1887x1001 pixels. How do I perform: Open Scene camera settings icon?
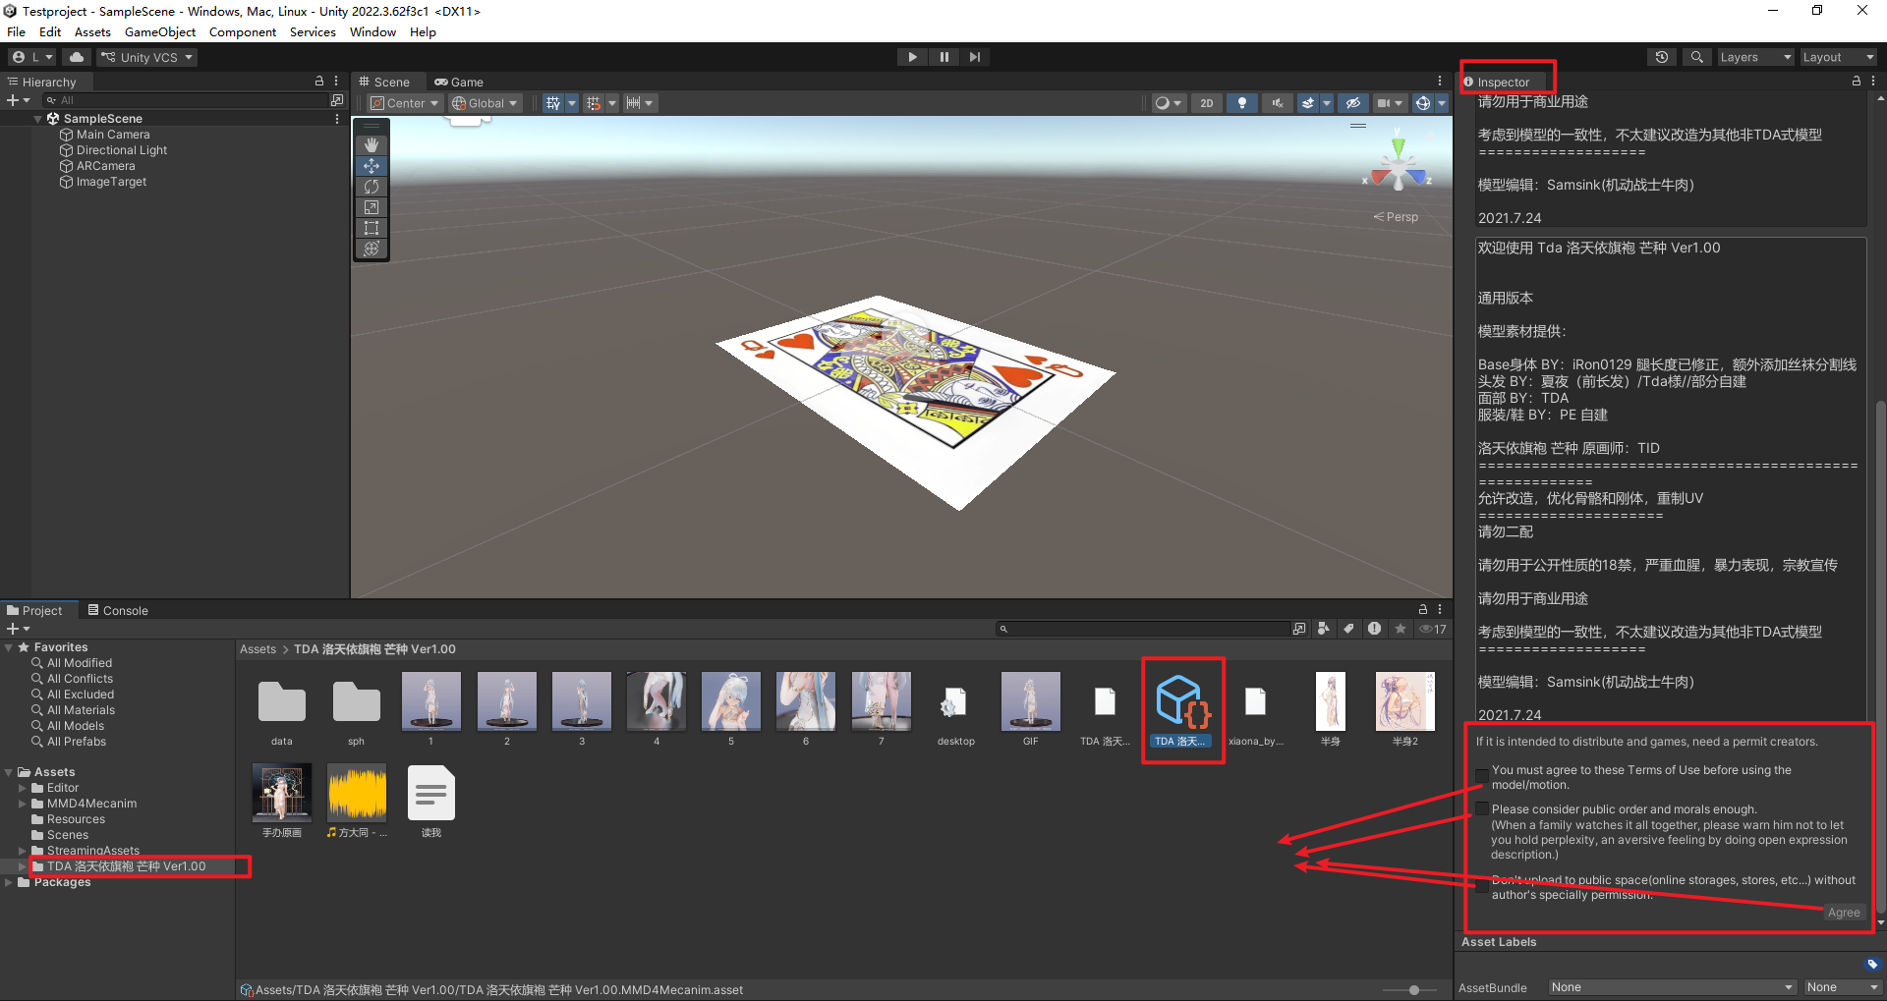pos(1384,103)
